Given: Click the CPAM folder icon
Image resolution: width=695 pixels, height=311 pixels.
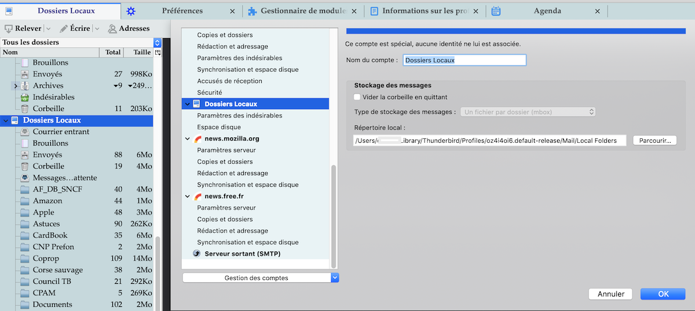Looking at the screenshot, I should click(24, 293).
